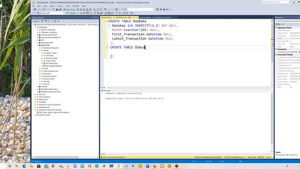This screenshot has width=300, height=169.
Task: Click the Refresh icon in Object Explorer
Action: [55, 21]
